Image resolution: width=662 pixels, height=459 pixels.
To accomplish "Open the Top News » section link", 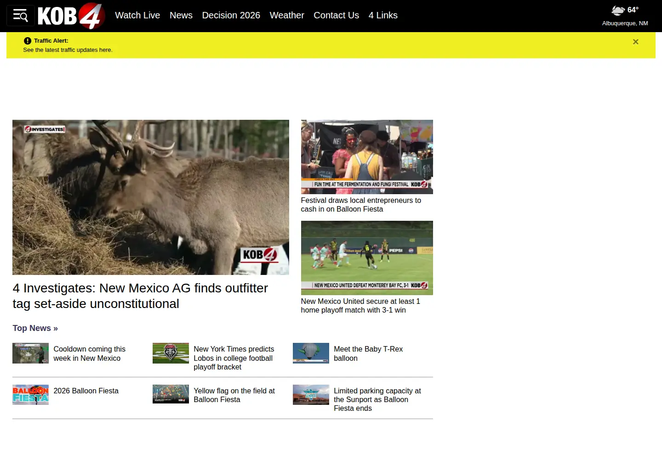I will [x=35, y=328].
